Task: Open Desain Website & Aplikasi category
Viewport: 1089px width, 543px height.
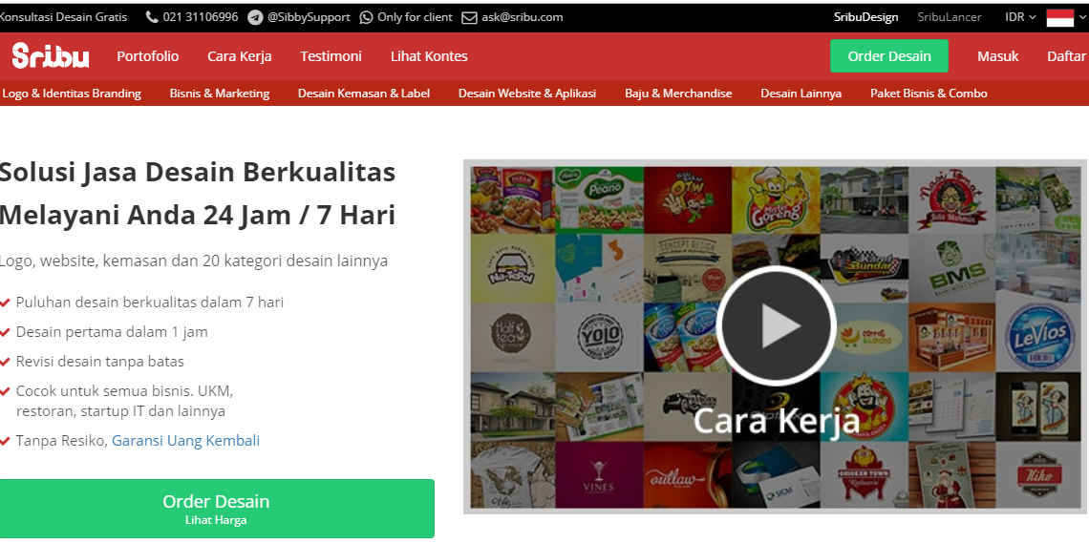Action: point(527,94)
